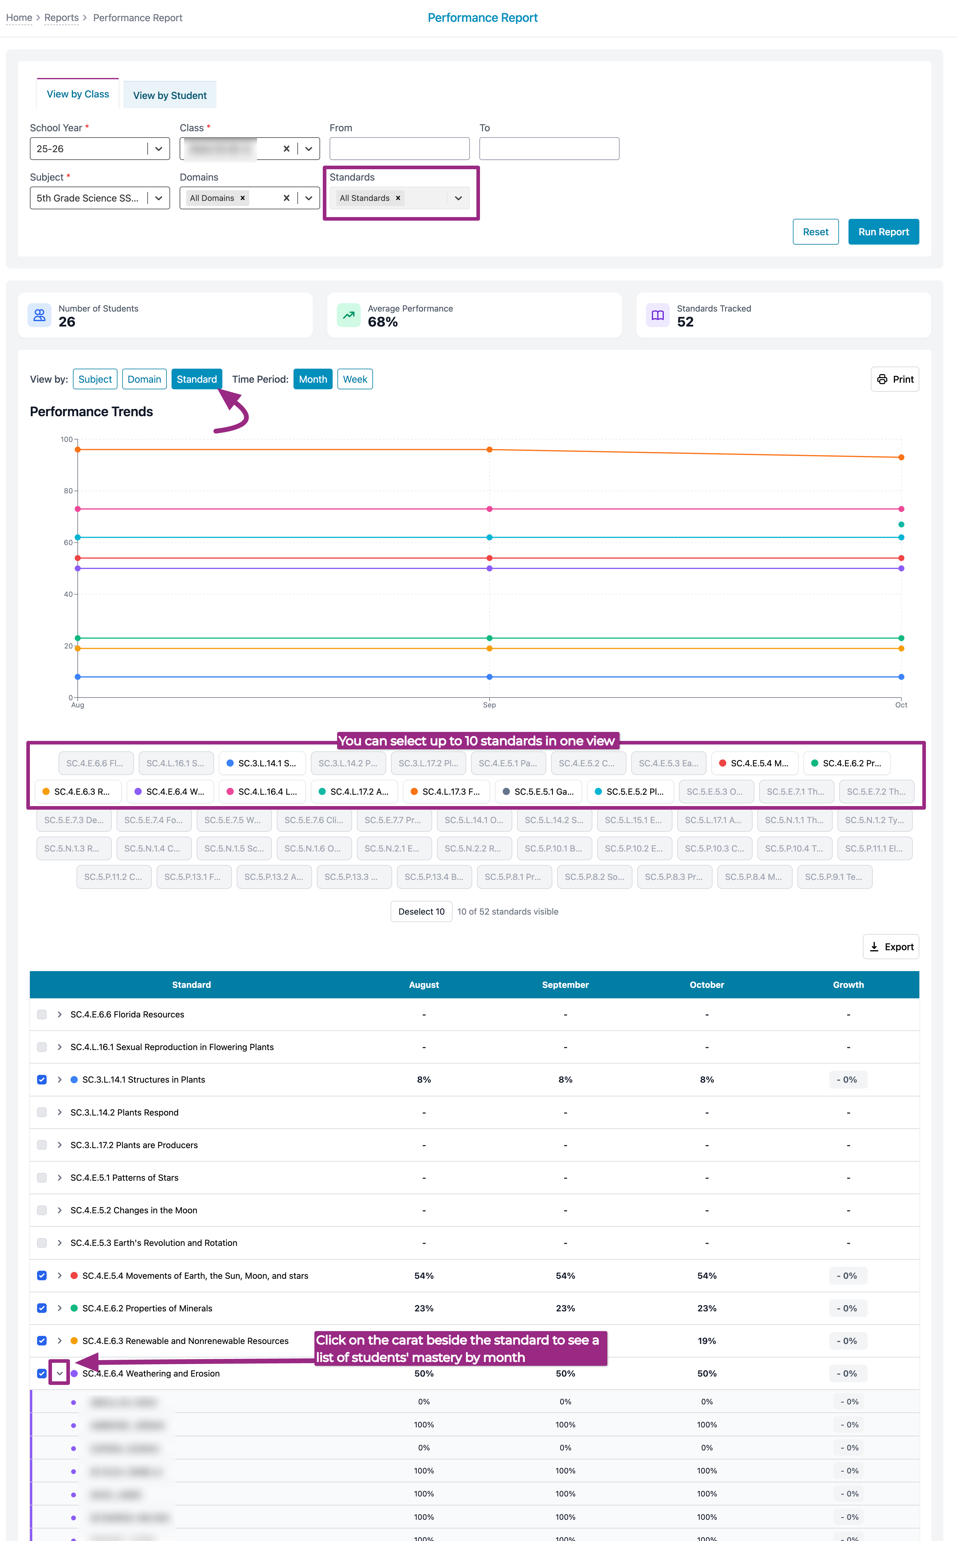Open the School Year dropdown

[x=158, y=149]
